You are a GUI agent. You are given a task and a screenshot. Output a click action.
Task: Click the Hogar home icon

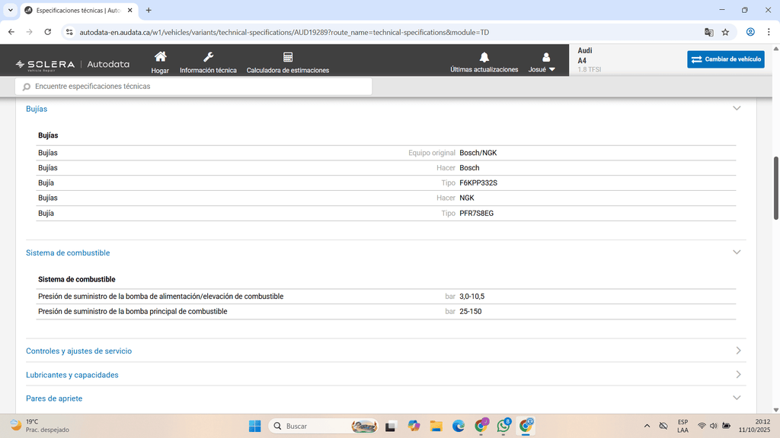[x=160, y=58]
